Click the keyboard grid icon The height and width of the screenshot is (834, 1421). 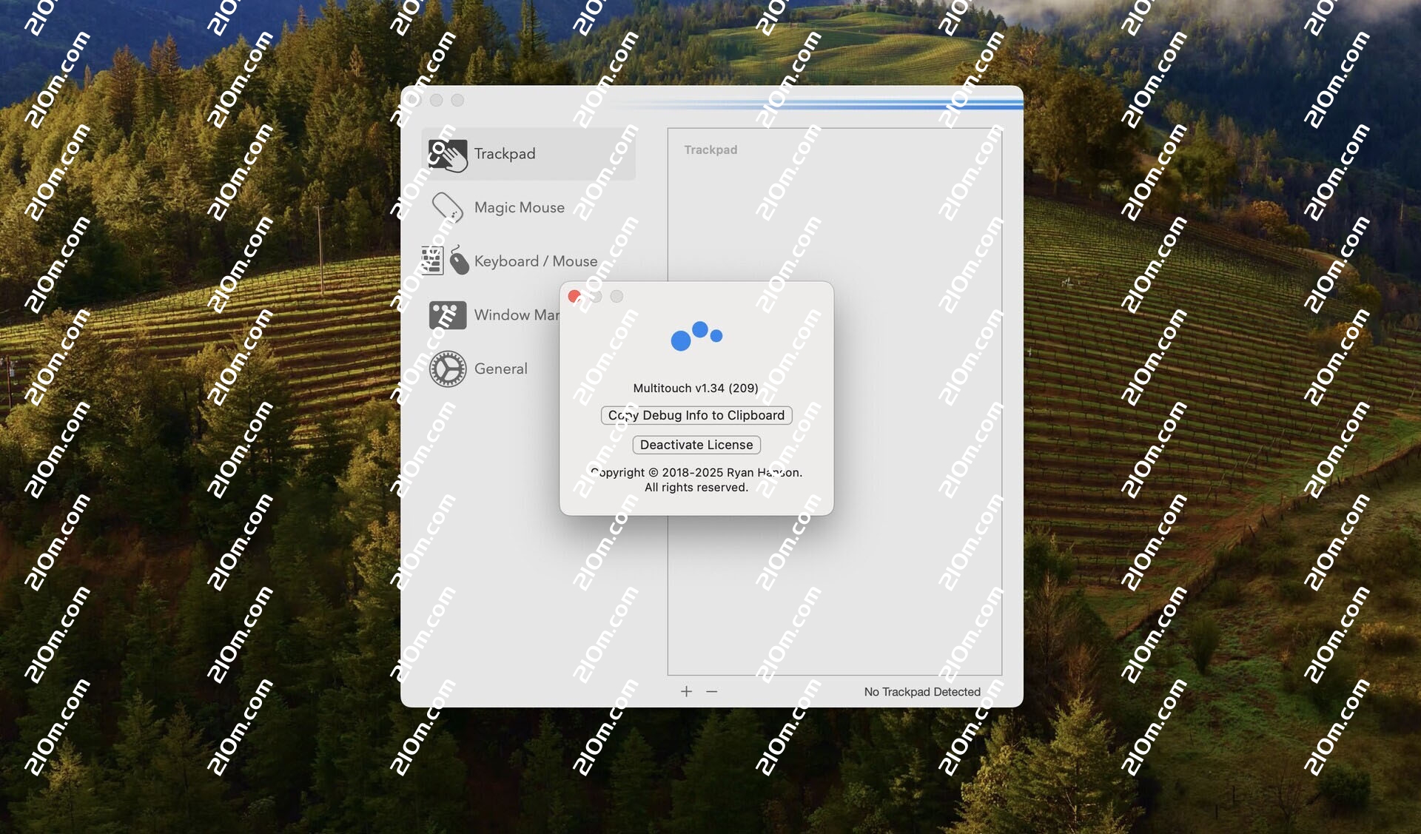pos(431,260)
